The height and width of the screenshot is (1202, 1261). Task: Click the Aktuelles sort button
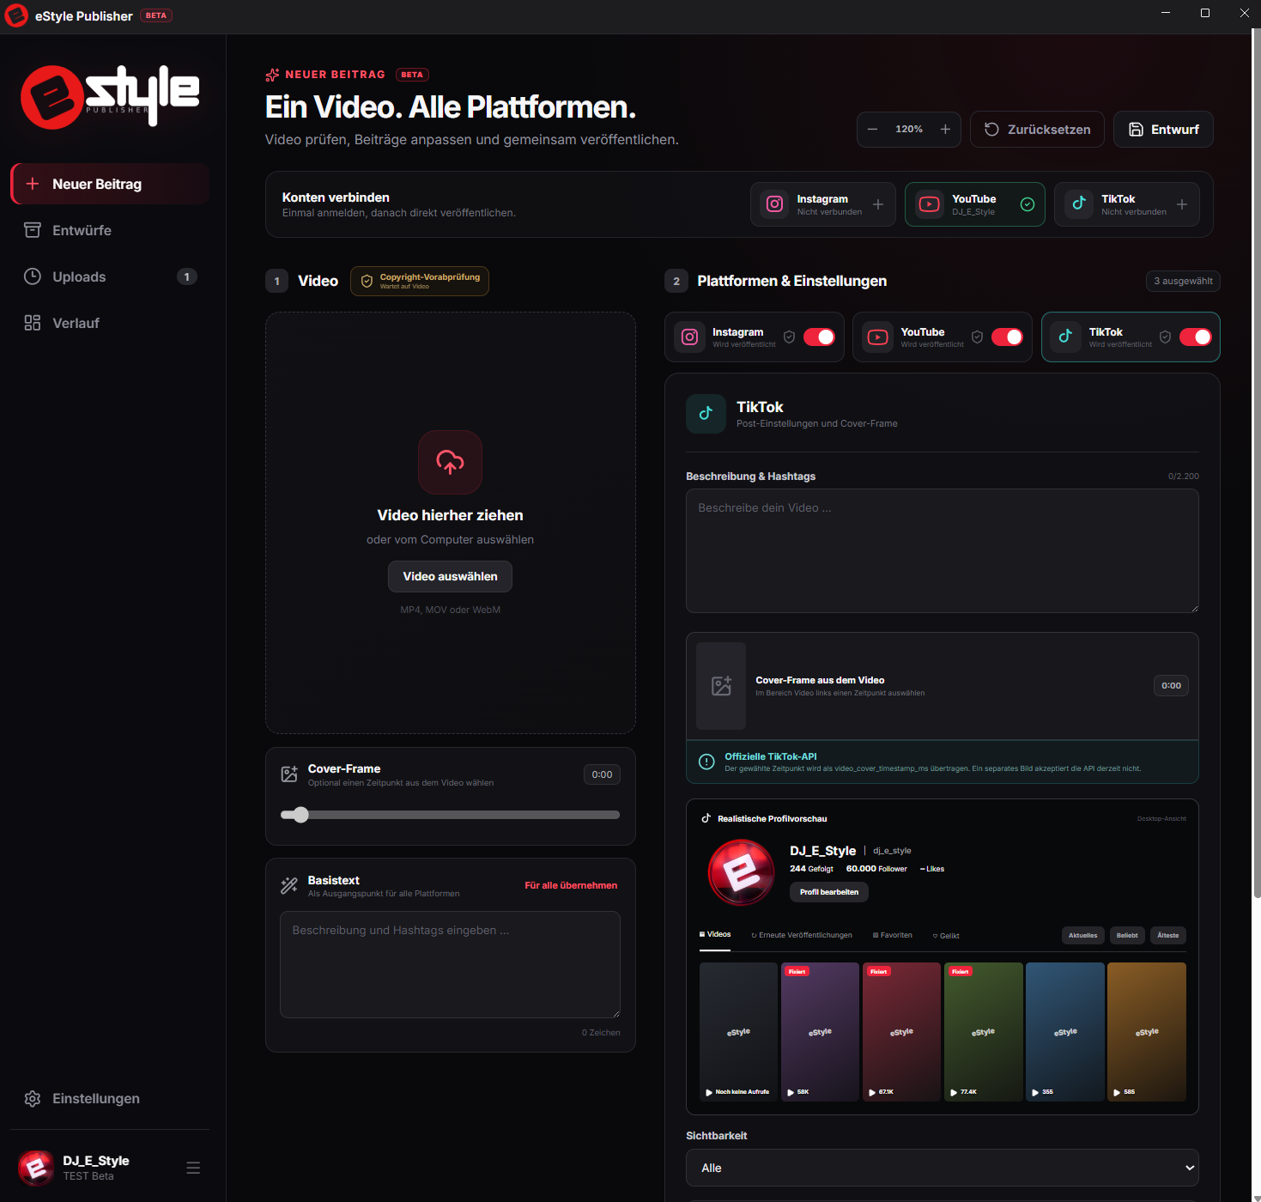tap(1083, 936)
